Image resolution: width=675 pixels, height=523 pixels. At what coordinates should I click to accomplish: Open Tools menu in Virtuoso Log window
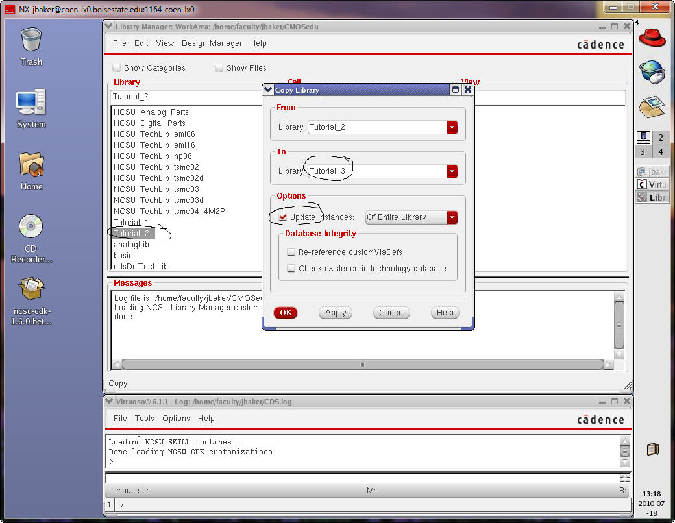pos(144,418)
